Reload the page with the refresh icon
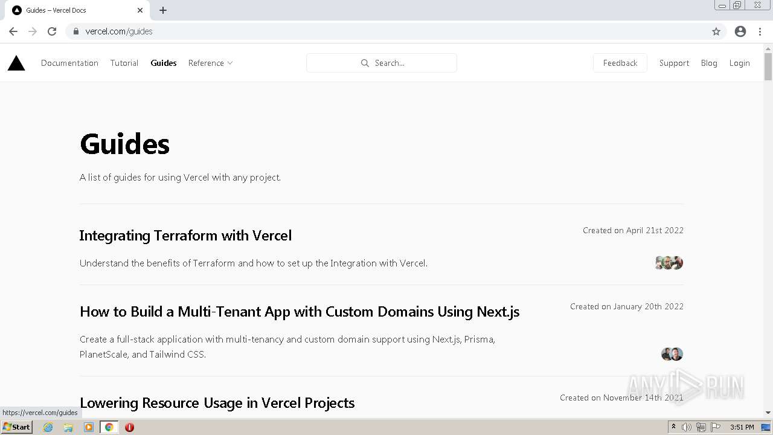The image size is (773, 435). point(52,31)
